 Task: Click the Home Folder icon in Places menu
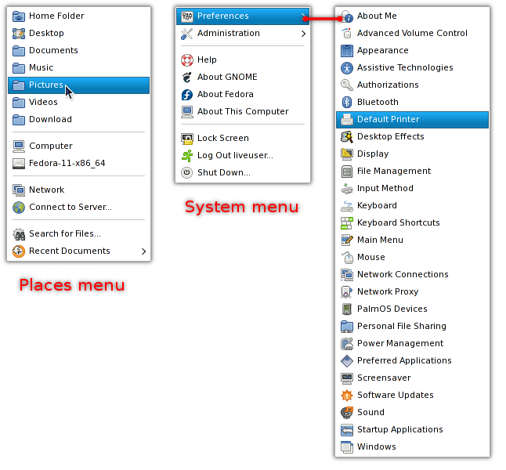coord(19,16)
